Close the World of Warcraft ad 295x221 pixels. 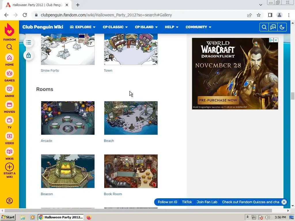[276, 40]
